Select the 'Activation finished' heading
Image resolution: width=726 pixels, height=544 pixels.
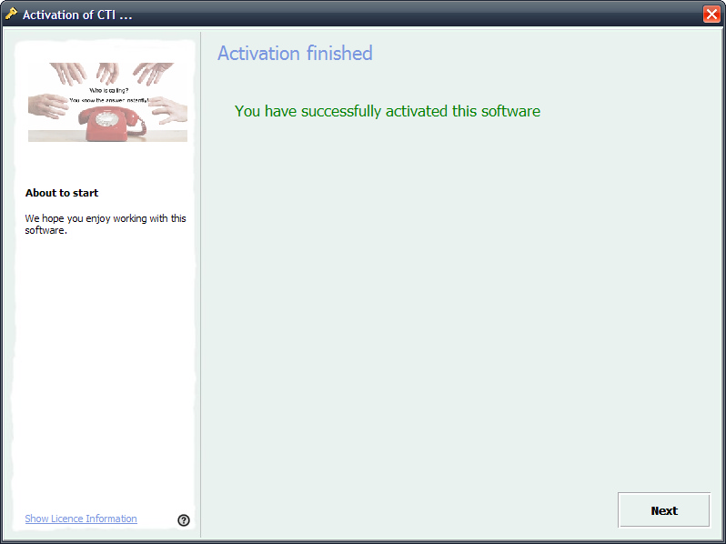point(295,53)
